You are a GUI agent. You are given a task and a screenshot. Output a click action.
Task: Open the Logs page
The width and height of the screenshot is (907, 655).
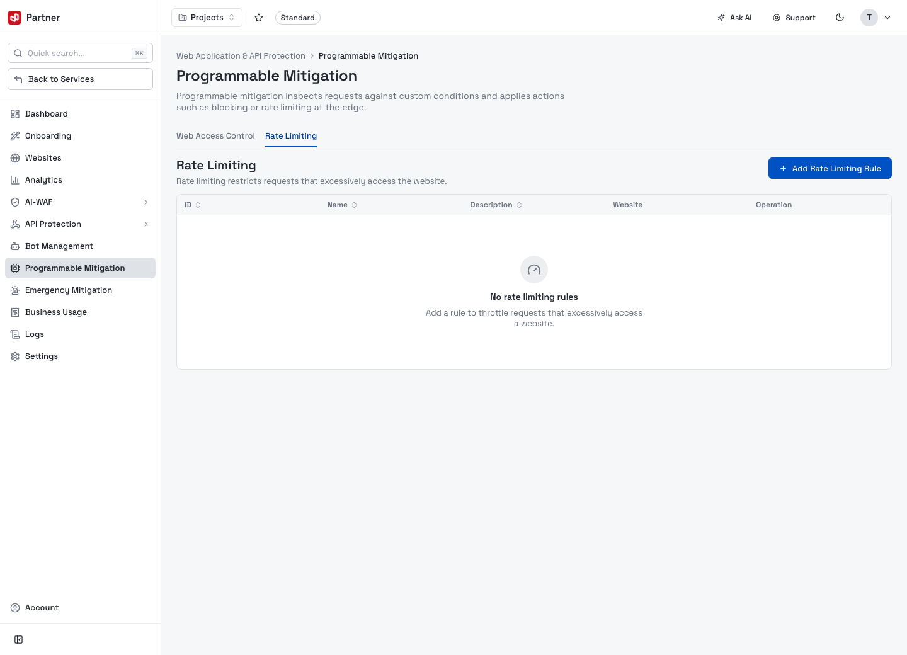(80, 334)
